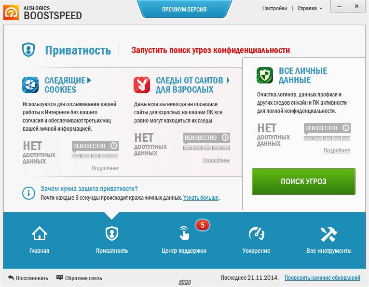
Task: Open the Главная home tab
Action: (x=39, y=240)
